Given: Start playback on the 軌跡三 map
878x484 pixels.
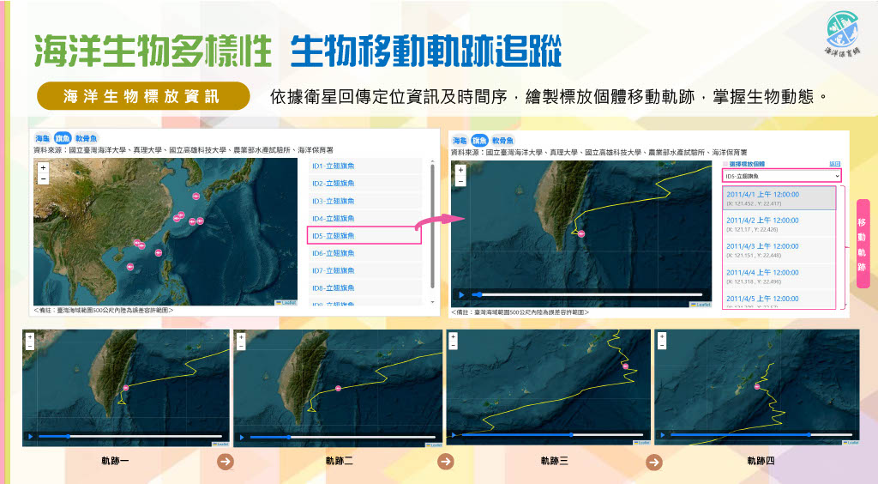Looking at the screenshot, I should tap(454, 435).
